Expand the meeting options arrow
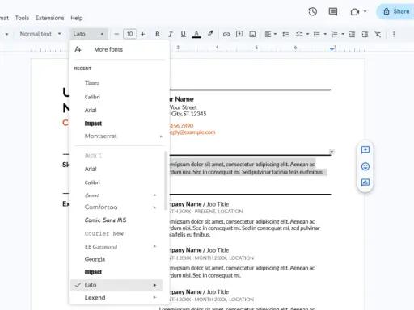The height and width of the screenshot is (310, 414). tap(365, 11)
